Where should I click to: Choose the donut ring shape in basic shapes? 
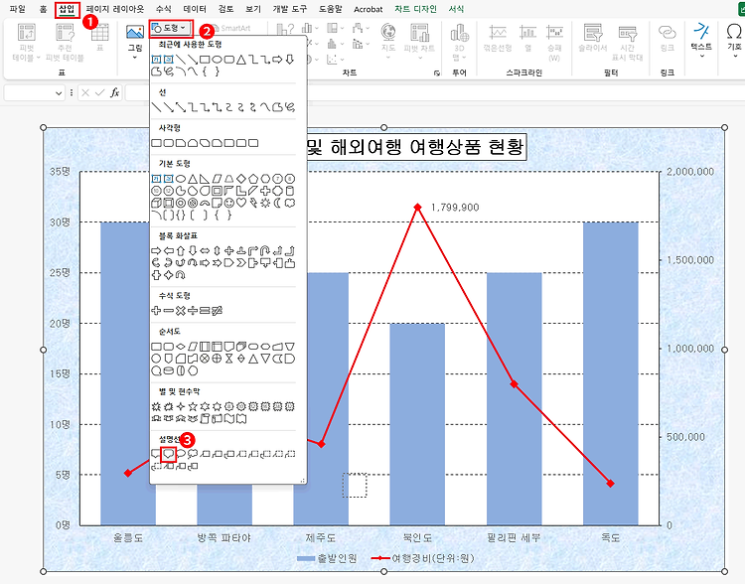[181, 203]
